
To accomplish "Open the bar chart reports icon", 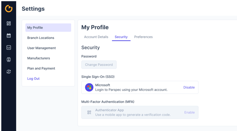I will click(9, 48).
